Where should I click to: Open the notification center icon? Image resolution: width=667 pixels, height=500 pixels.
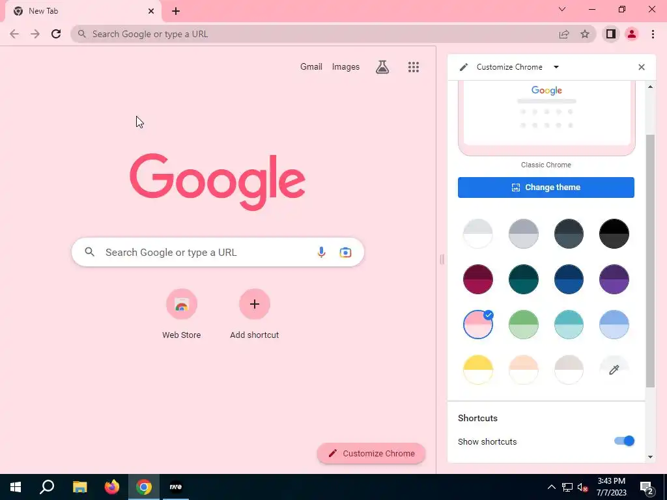[x=647, y=488]
